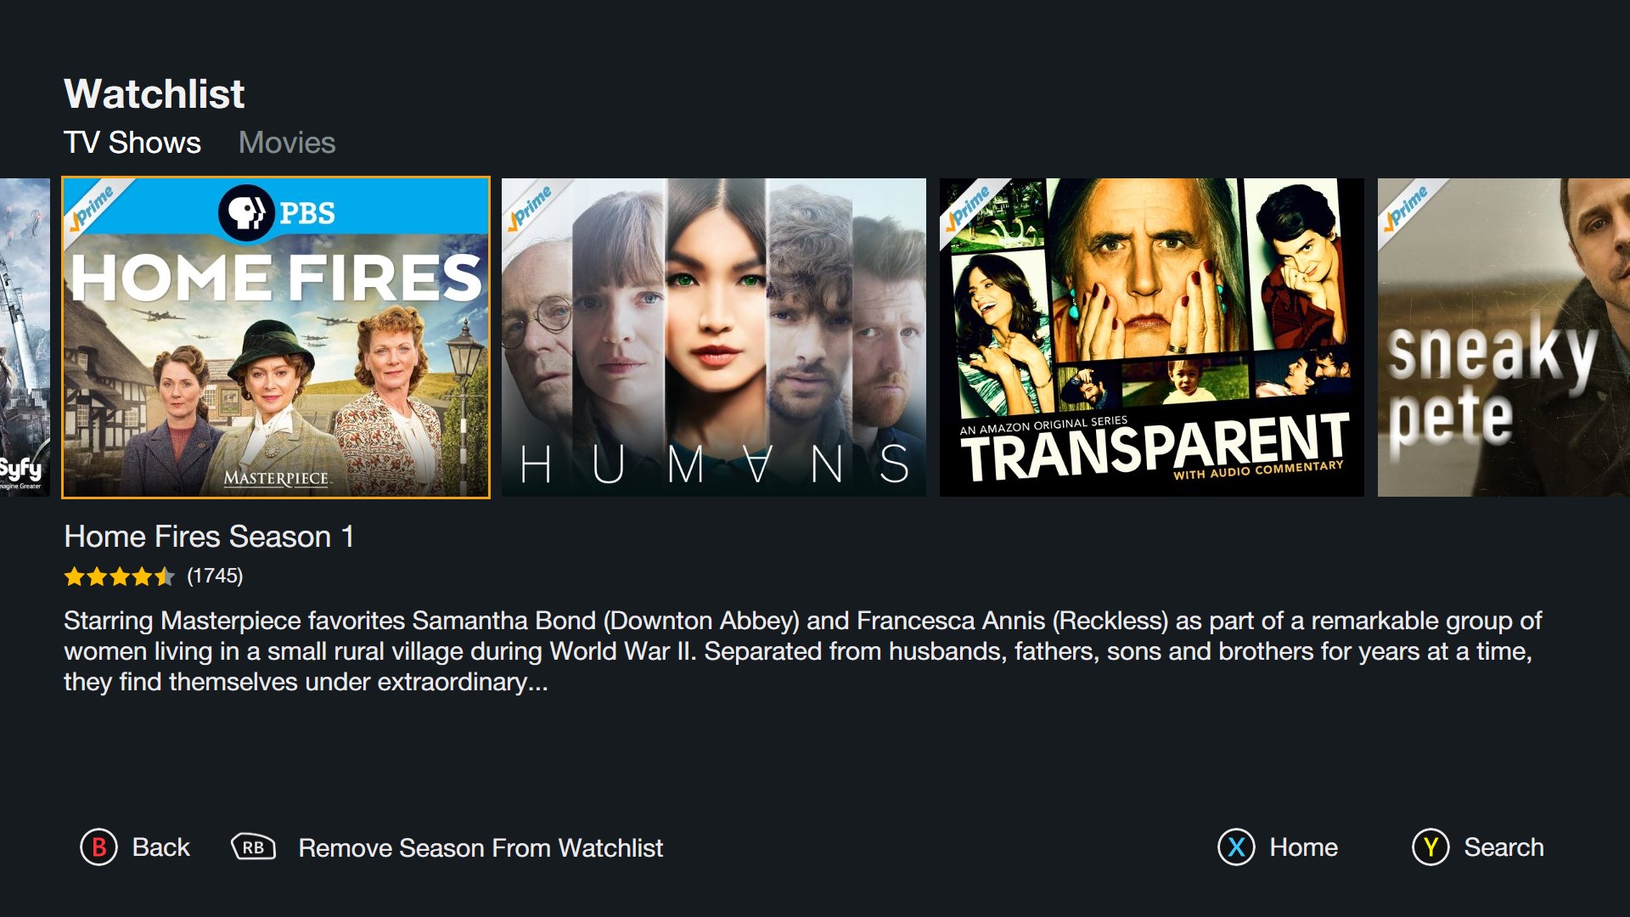Remove Season From Watchlist
The image size is (1630, 917).
point(481,847)
